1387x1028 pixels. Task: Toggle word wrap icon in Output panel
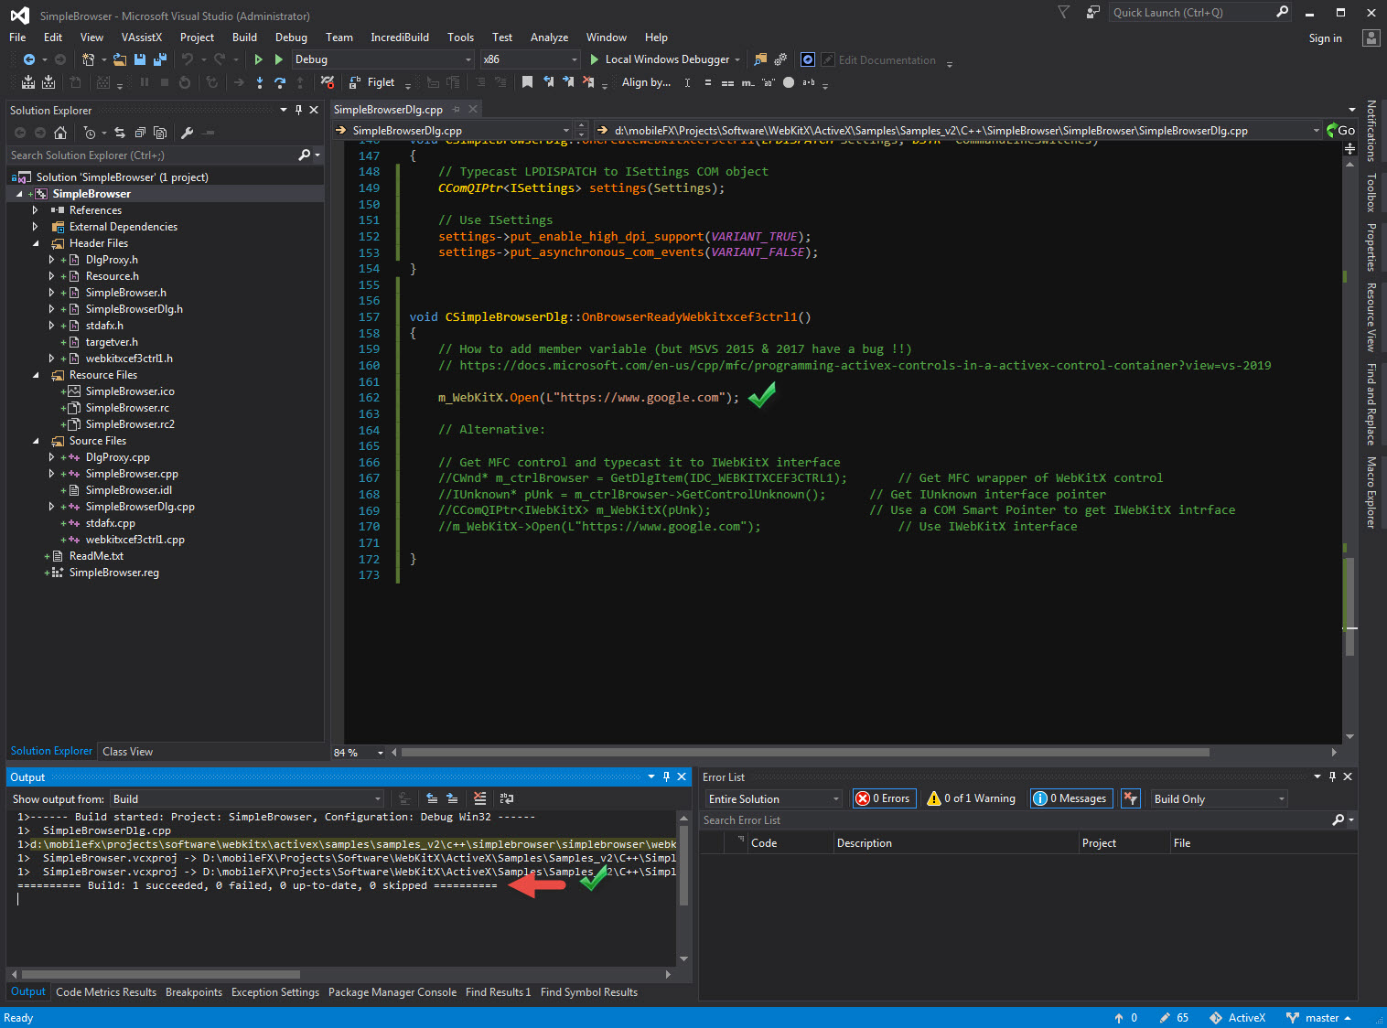pyautogui.click(x=506, y=798)
